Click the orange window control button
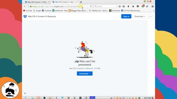 click(147, 1)
